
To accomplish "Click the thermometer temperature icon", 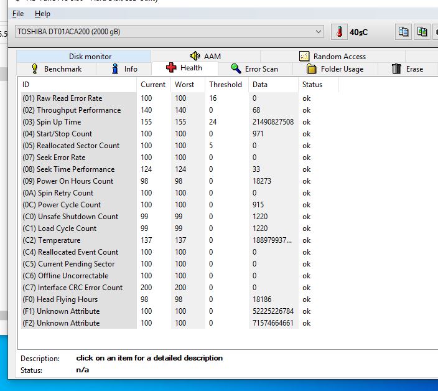I will point(340,32).
